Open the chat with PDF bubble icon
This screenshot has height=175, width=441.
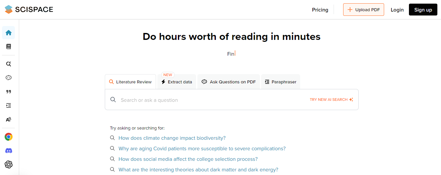[x=9, y=78]
